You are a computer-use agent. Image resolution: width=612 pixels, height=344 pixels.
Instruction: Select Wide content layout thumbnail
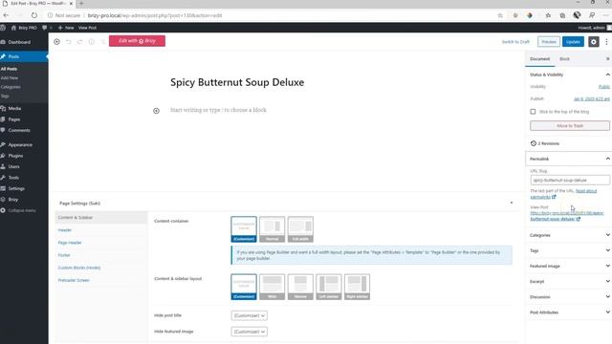click(x=272, y=287)
